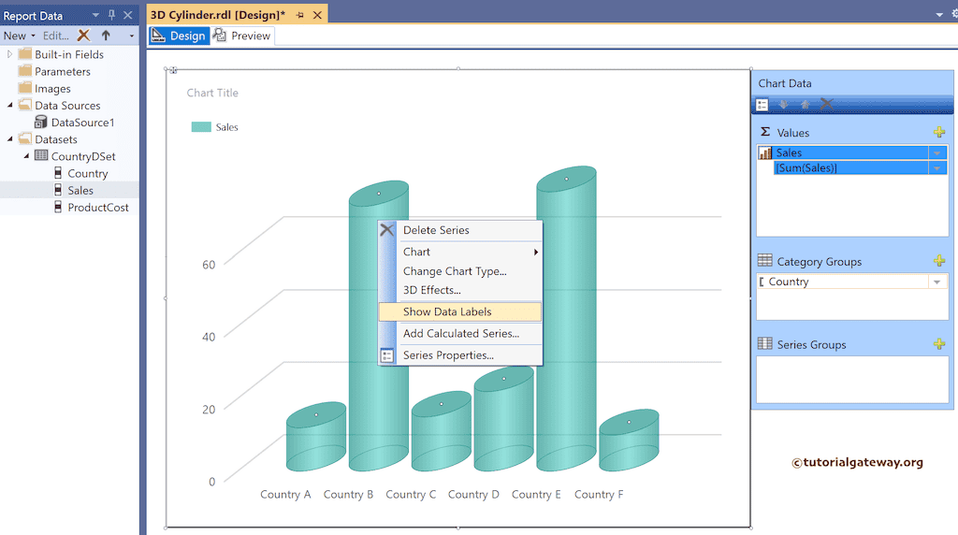958x535 pixels.
Task: Click the Sales series bar-chart icon
Action: tap(765, 152)
